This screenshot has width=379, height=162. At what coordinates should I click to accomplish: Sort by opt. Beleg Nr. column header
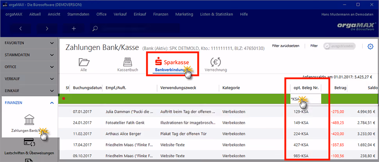click(306, 88)
